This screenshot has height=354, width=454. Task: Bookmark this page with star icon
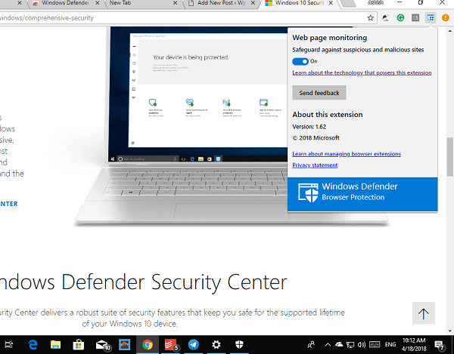370,18
